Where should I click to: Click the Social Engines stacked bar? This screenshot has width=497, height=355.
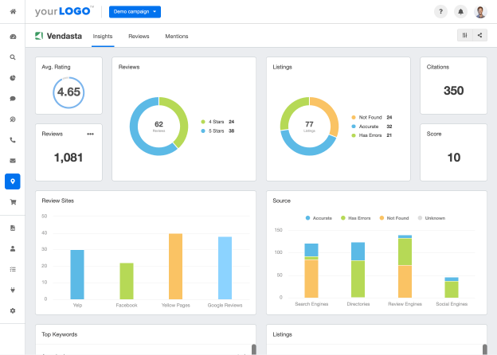tap(452, 287)
